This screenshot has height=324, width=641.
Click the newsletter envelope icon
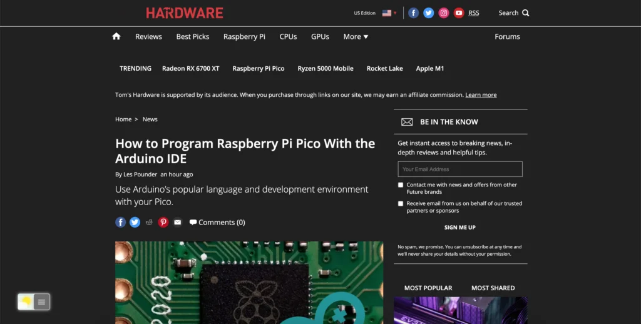click(407, 122)
